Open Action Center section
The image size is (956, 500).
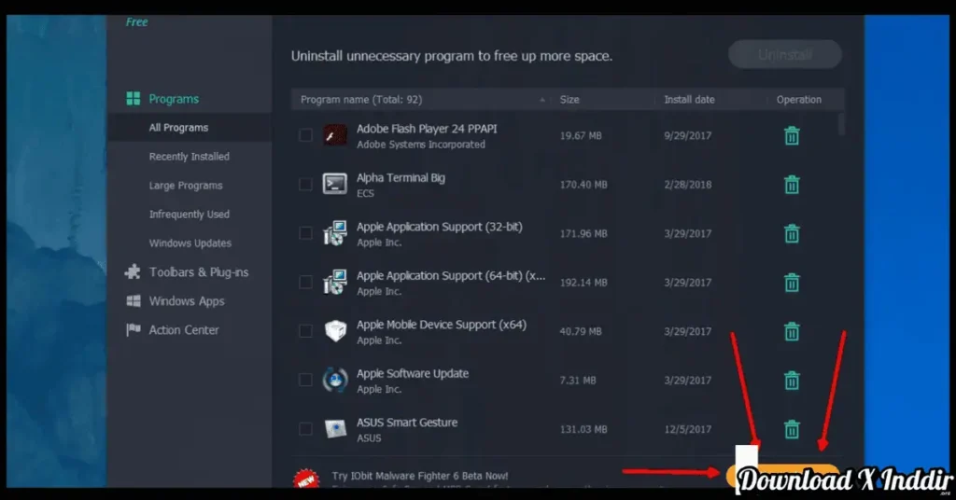pyautogui.click(x=184, y=329)
